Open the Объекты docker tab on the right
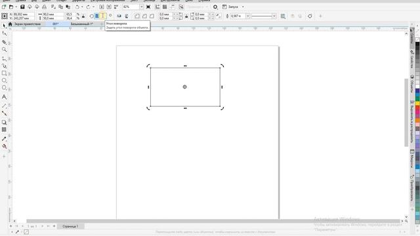This screenshot has height=236, width=420. [x=412, y=84]
